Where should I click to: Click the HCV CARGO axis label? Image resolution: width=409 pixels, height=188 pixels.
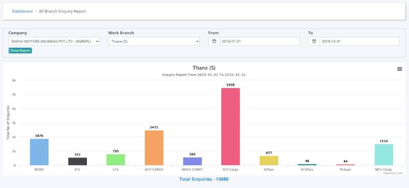(x=154, y=169)
